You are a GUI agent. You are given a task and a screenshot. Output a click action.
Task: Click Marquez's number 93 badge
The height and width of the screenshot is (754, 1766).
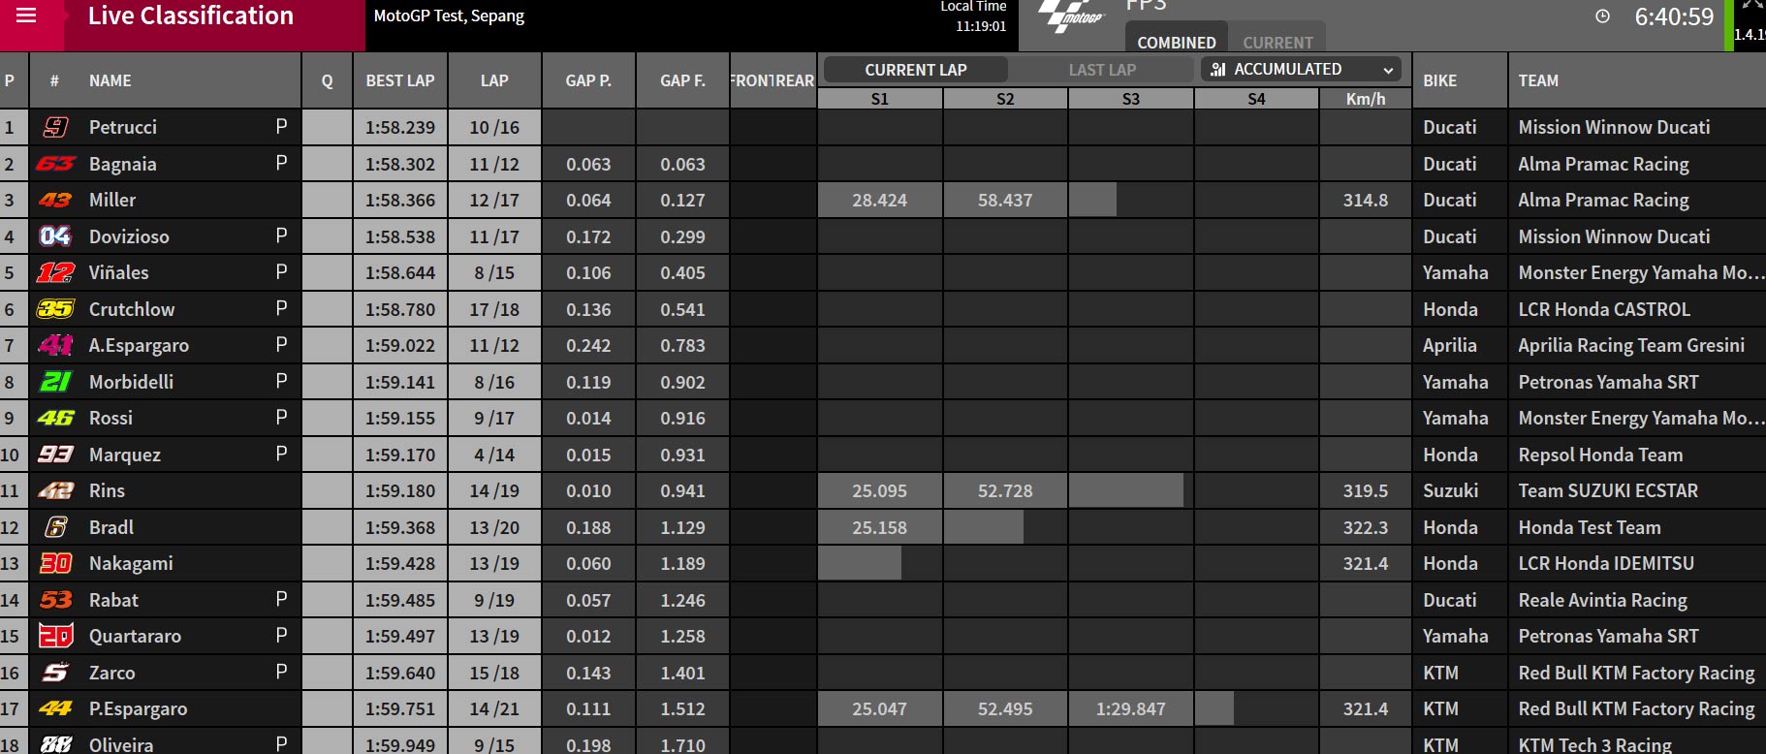[x=55, y=455]
